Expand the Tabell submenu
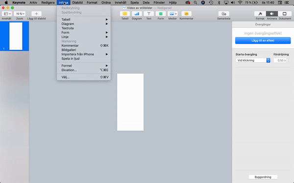This screenshot has width=294, height=183. coord(84,20)
